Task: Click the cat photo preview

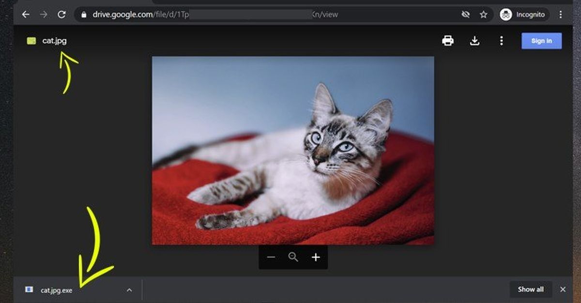Action: tap(293, 150)
